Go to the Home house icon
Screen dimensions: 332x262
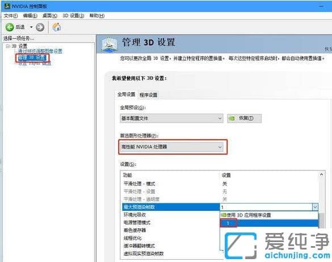[57, 27]
